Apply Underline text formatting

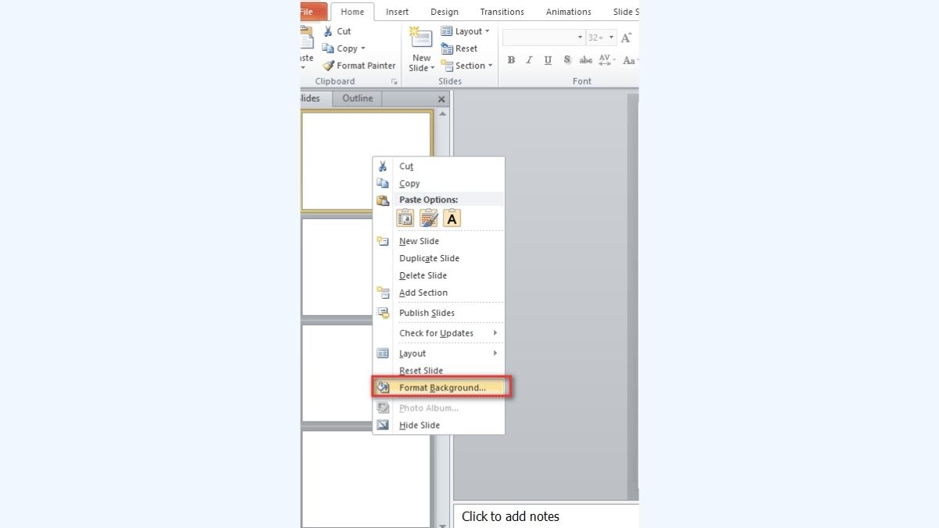(x=548, y=60)
